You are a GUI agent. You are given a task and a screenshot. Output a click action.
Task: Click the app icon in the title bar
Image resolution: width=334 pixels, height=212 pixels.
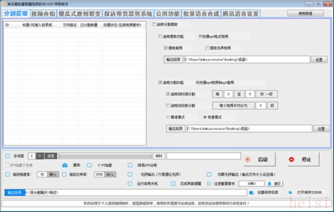coord(4,4)
